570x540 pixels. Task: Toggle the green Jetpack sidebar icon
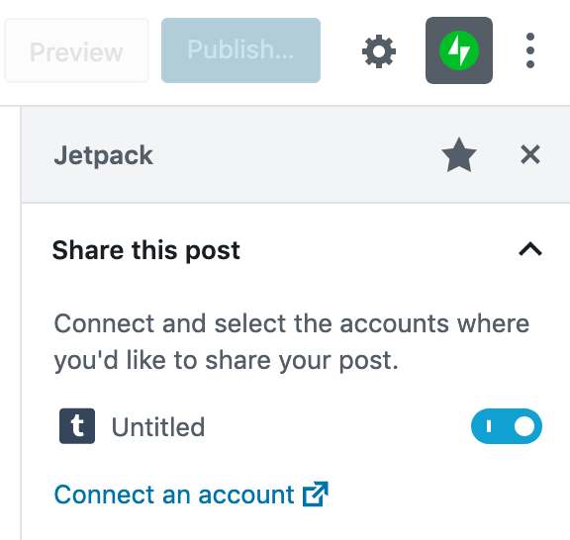(x=459, y=50)
